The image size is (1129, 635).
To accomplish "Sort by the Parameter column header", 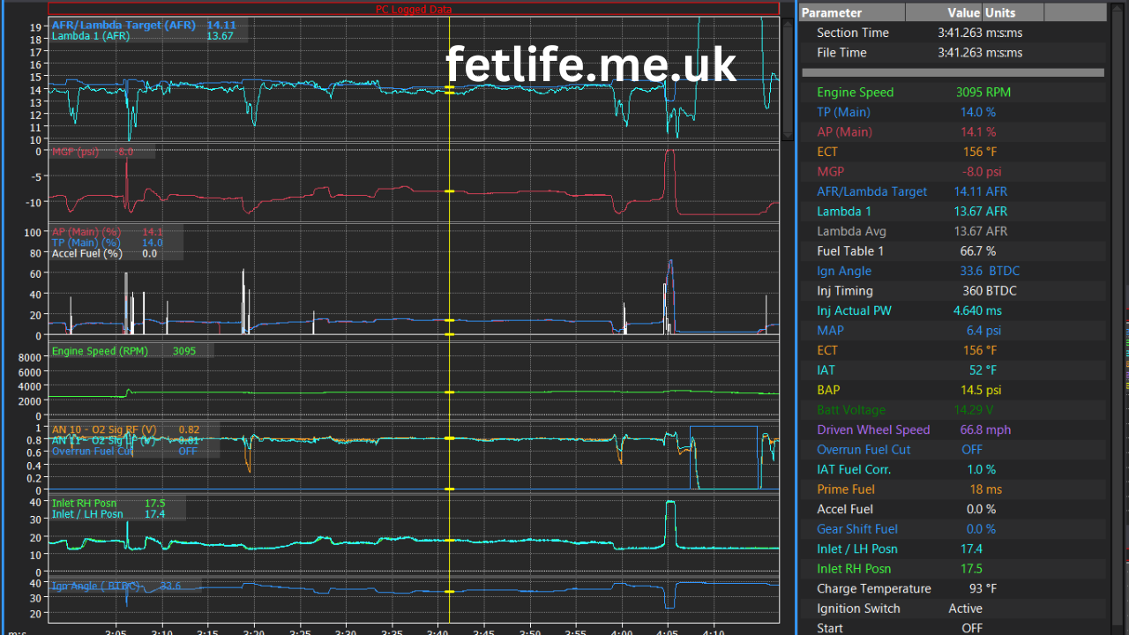I will (x=852, y=12).
